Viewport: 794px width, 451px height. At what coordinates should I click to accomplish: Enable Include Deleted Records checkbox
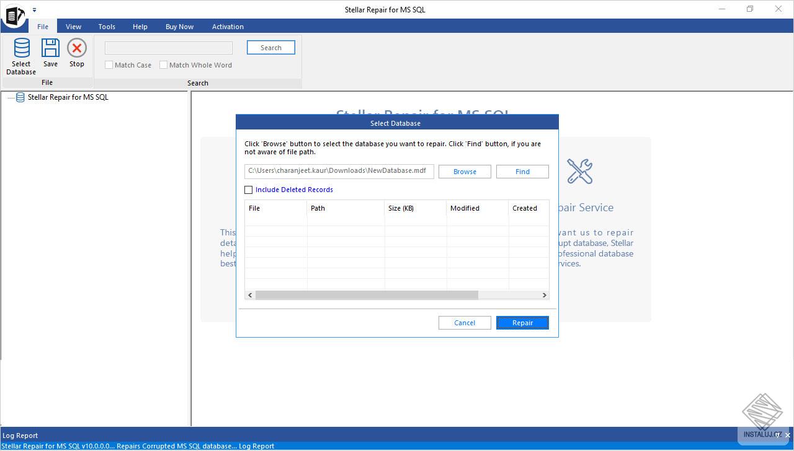coord(249,190)
